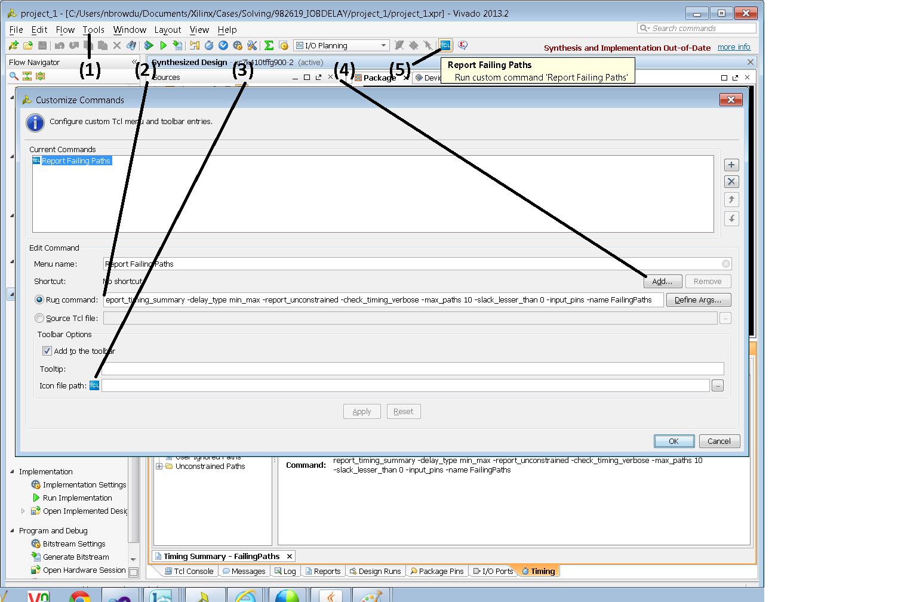Click the X icon to delete selected command
The image size is (898, 602).
click(731, 182)
